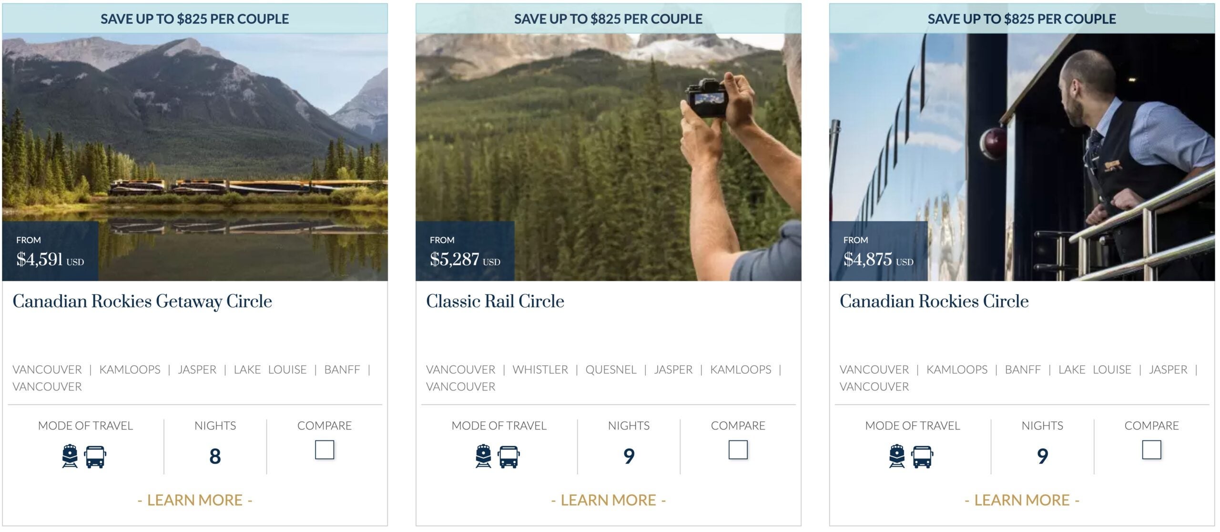Open Learn More for Canadian Rockies Getaway Circle
The height and width of the screenshot is (532, 1220).
[195, 500]
